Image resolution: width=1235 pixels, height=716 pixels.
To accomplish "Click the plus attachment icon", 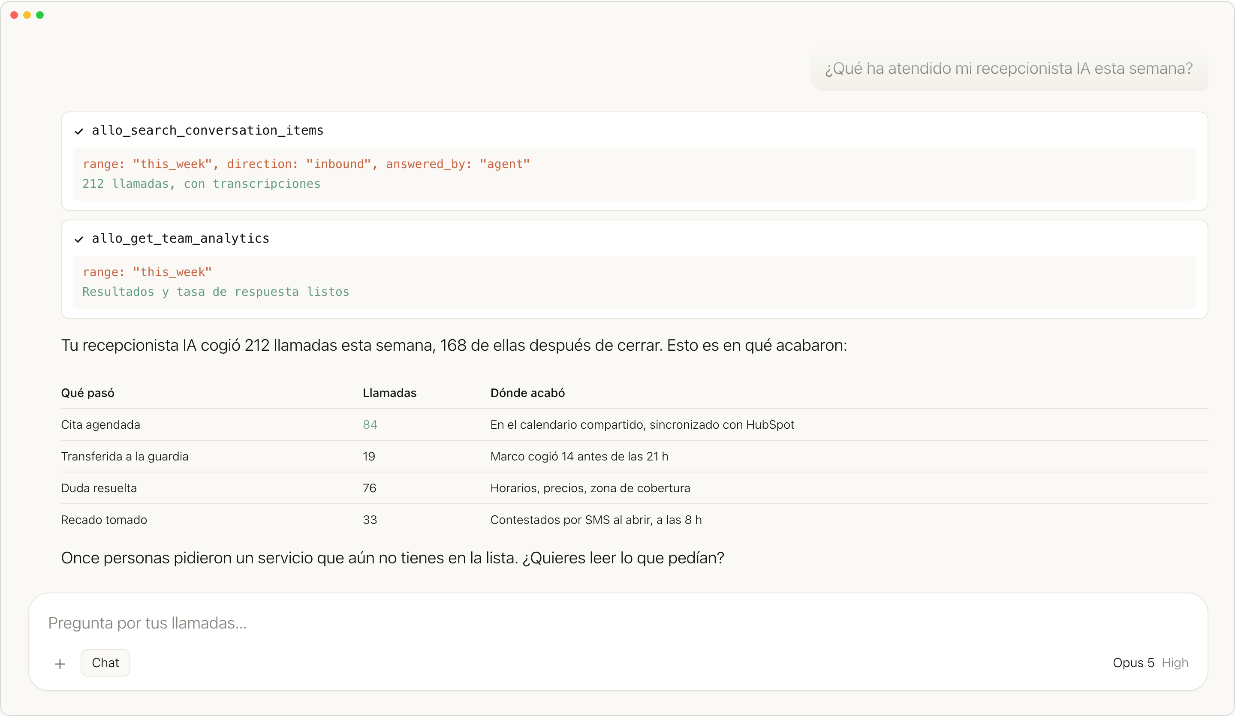I will [60, 664].
